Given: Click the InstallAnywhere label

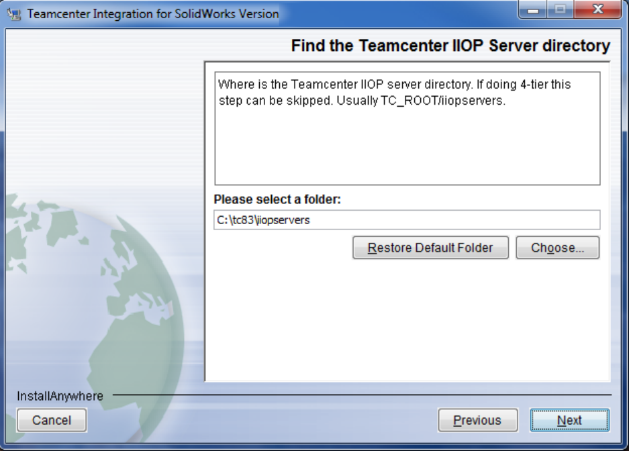Looking at the screenshot, I should click(x=60, y=396).
